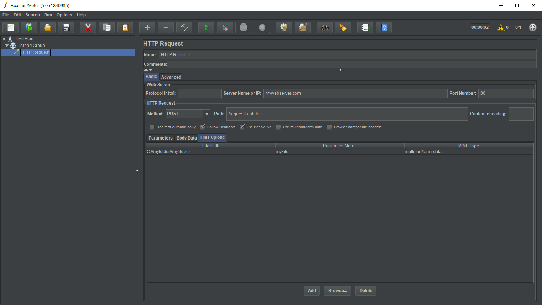Screen dimensions: 542x305
Task: Click the Server Name or IP field
Action: coord(355,93)
